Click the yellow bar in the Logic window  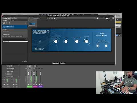[x=118, y=22]
